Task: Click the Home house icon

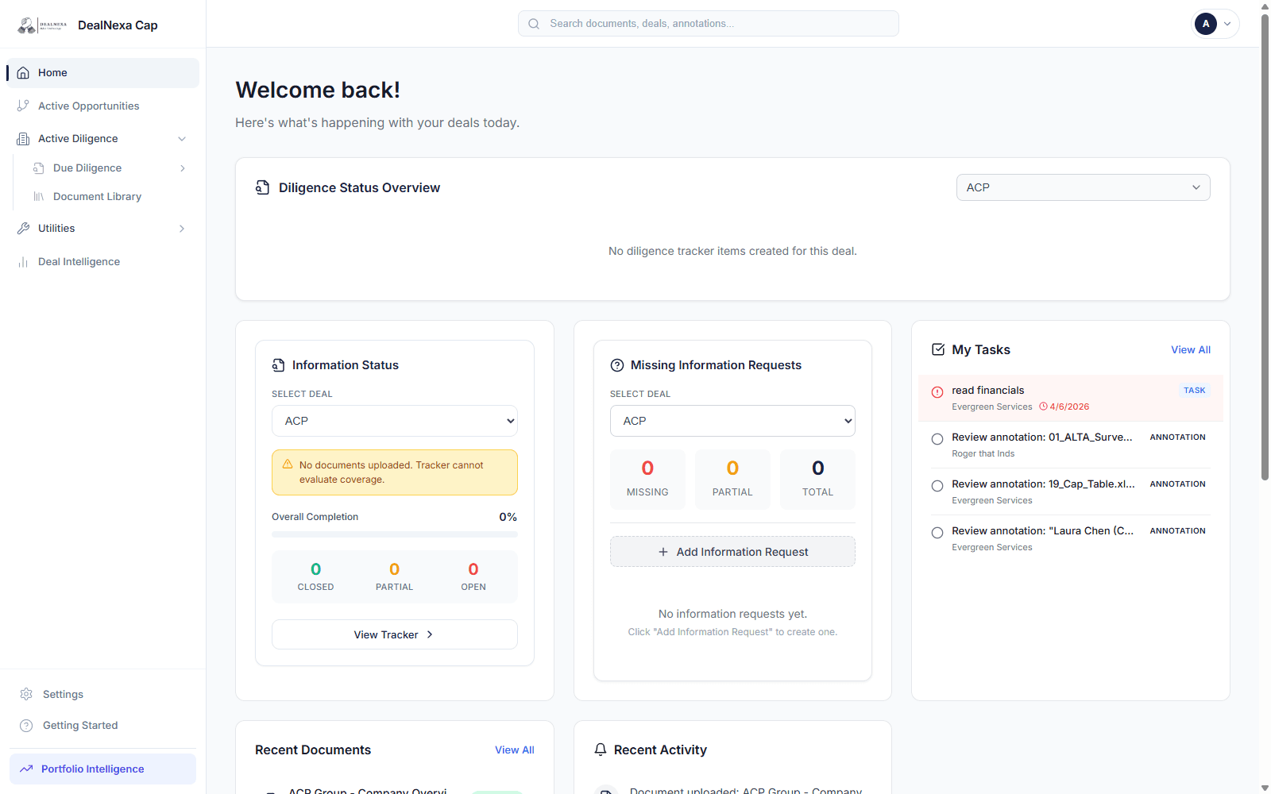Action: tap(23, 73)
